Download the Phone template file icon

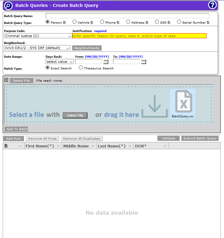point(118,22)
